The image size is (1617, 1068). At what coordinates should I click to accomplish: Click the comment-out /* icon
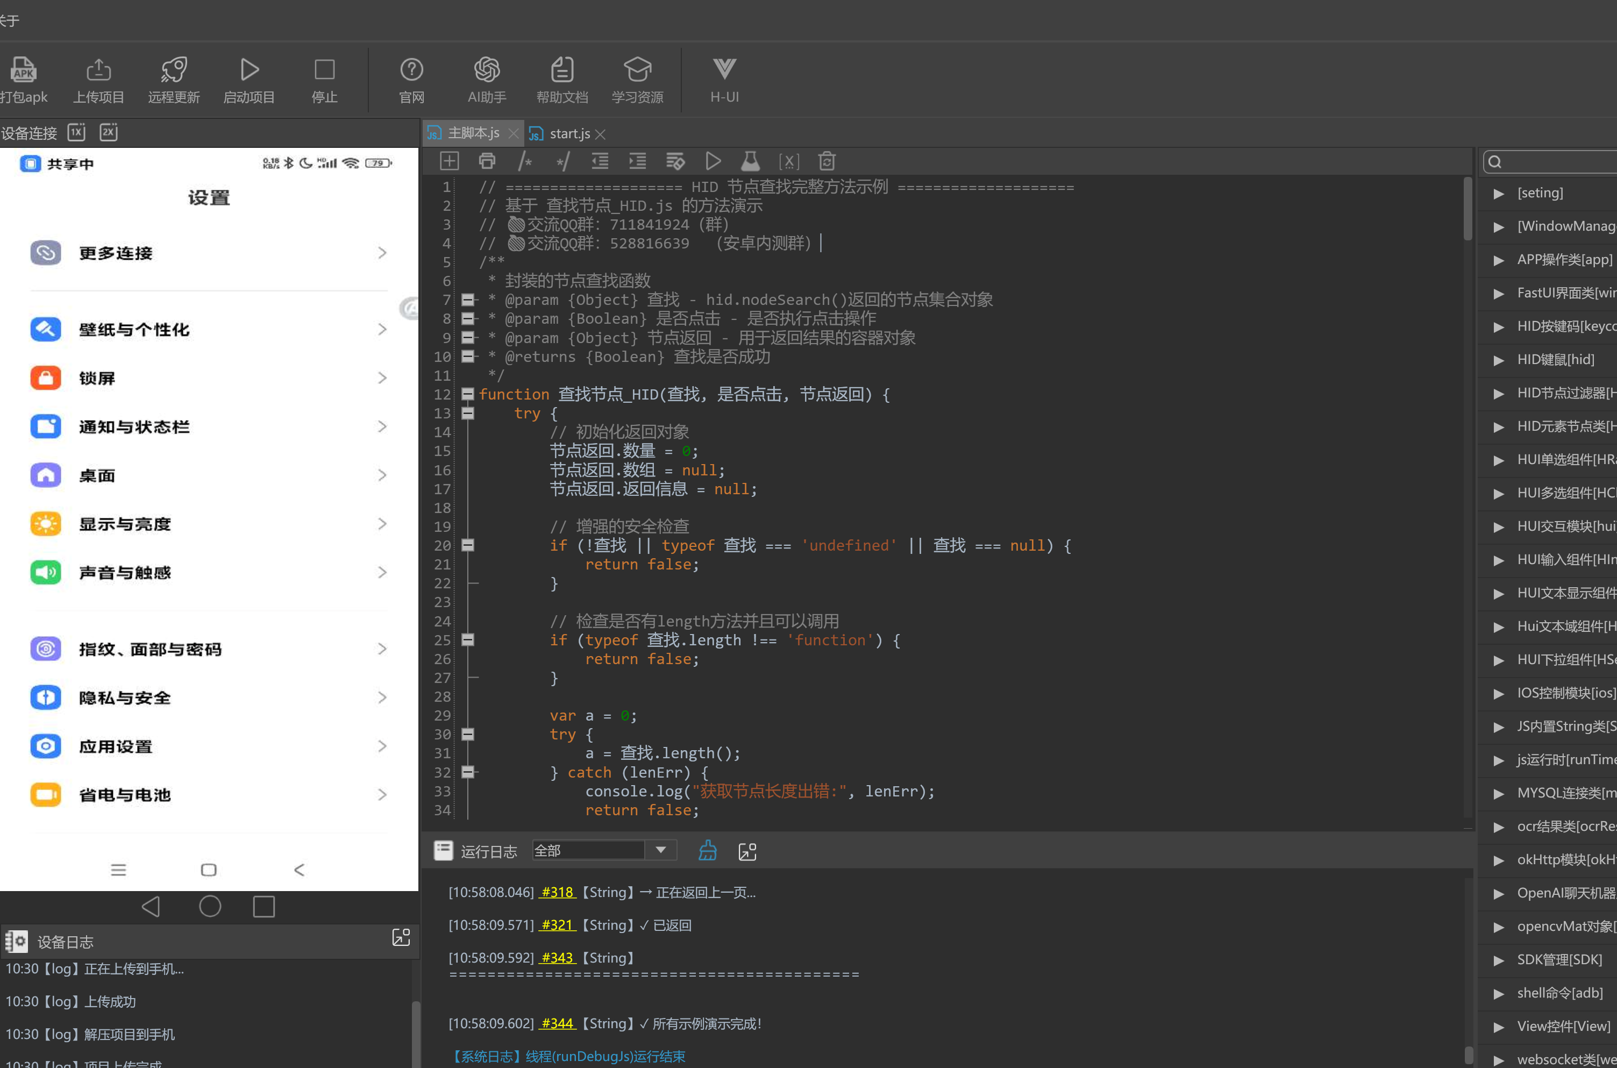(x=524, y=161)
